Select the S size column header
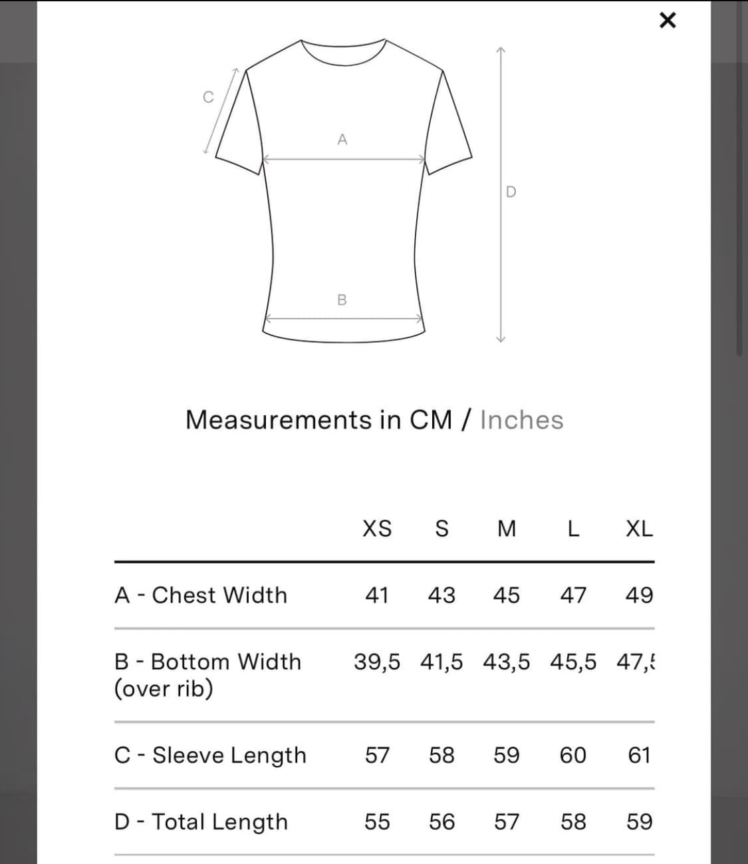Viewport: 748px width, 864px height. click(441, 529)
